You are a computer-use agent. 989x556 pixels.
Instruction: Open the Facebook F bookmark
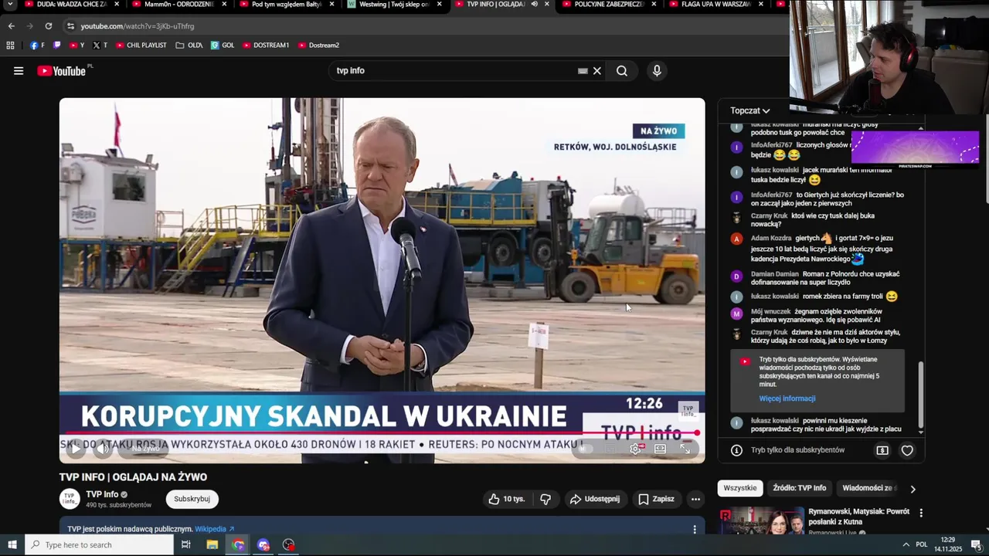click(x=37, y=45)
